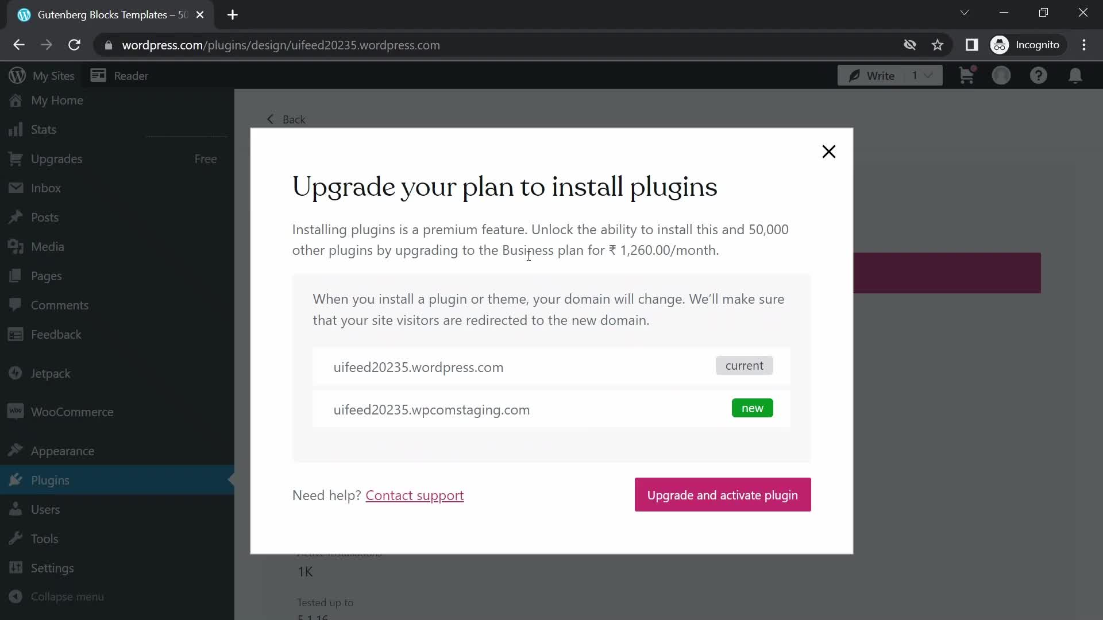
Task: Click the cart icon in toolbar
Action: (x=967, y=75)
